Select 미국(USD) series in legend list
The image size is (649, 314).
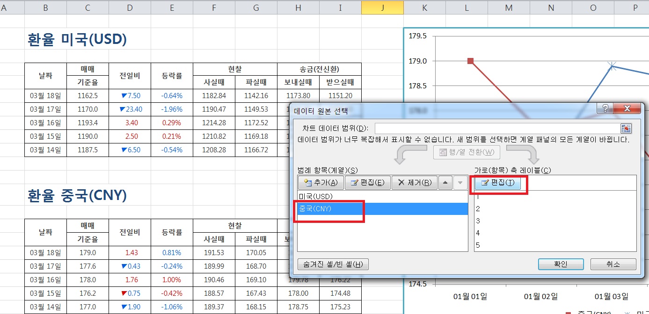point(315,197)
